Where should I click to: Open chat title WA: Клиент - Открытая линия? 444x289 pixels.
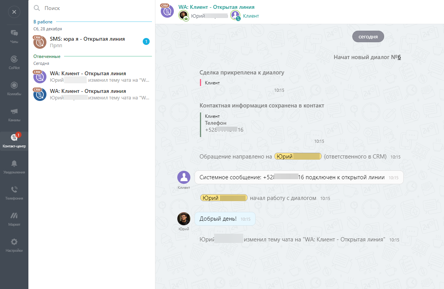(x=216, y=7)
